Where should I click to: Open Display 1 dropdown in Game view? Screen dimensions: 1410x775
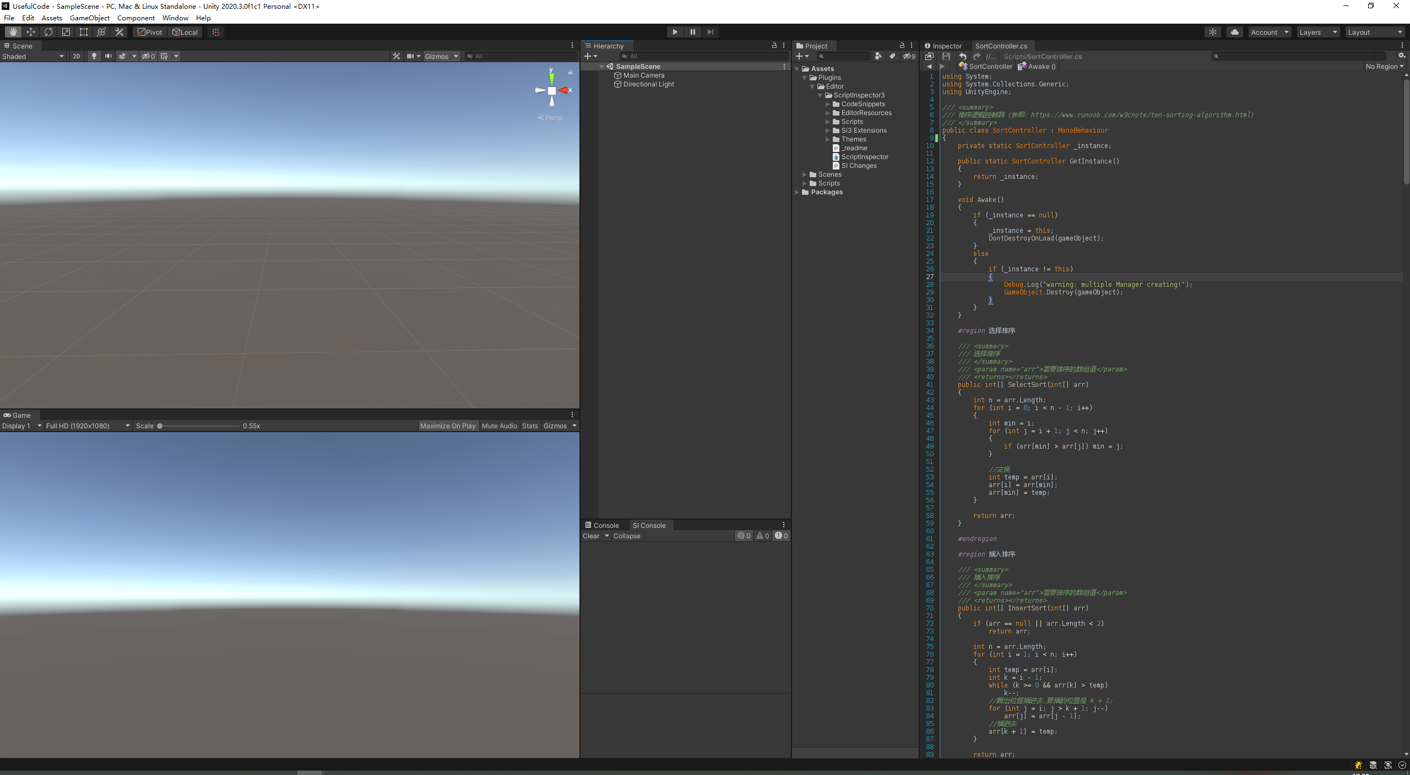click(x=22, y=425)
